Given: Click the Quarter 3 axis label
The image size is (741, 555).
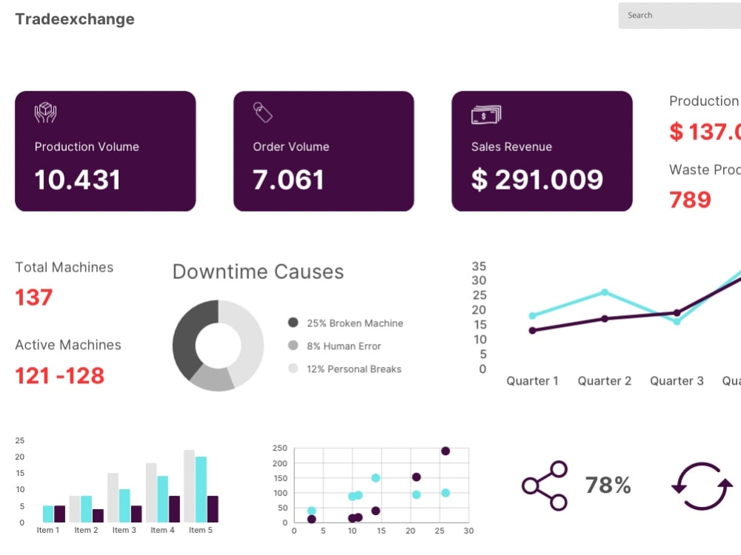Looking at the screenshot, I should (x=677, y=381).
